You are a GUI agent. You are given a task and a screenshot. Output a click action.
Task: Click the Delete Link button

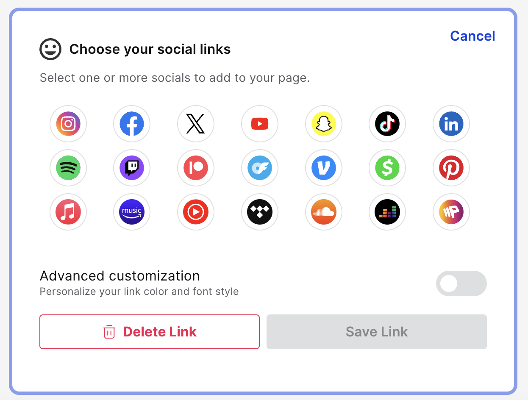pos(150,332)
